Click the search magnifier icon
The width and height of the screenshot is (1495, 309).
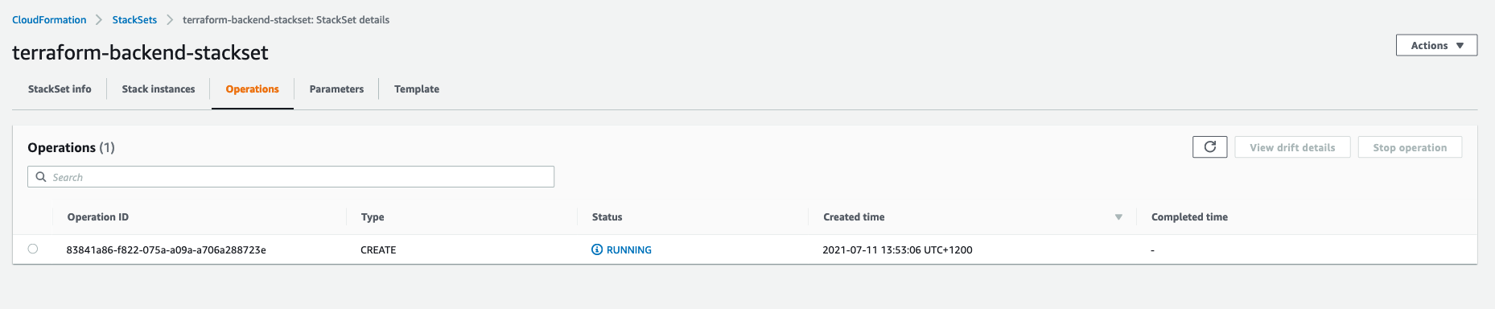click(41, 177)
